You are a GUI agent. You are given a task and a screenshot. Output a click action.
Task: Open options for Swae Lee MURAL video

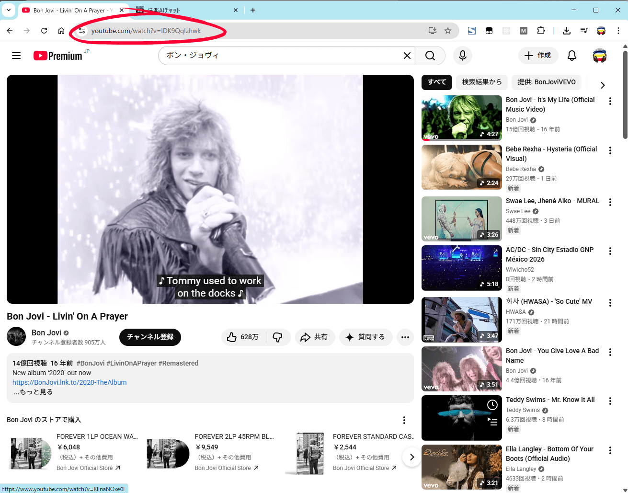[610, 202]
